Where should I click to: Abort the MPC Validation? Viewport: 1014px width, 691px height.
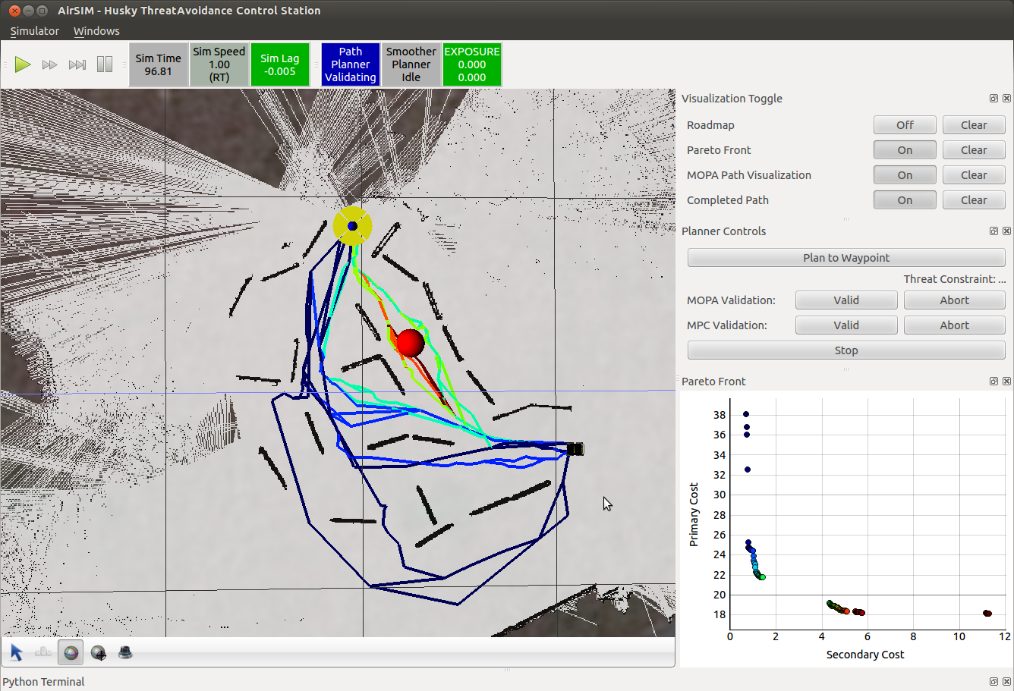tap(954, 325)
